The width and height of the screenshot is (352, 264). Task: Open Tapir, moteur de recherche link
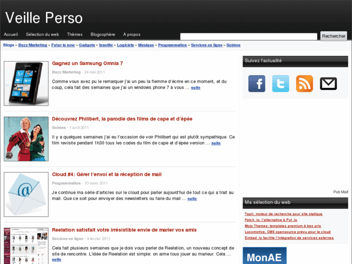coord(284,214)
